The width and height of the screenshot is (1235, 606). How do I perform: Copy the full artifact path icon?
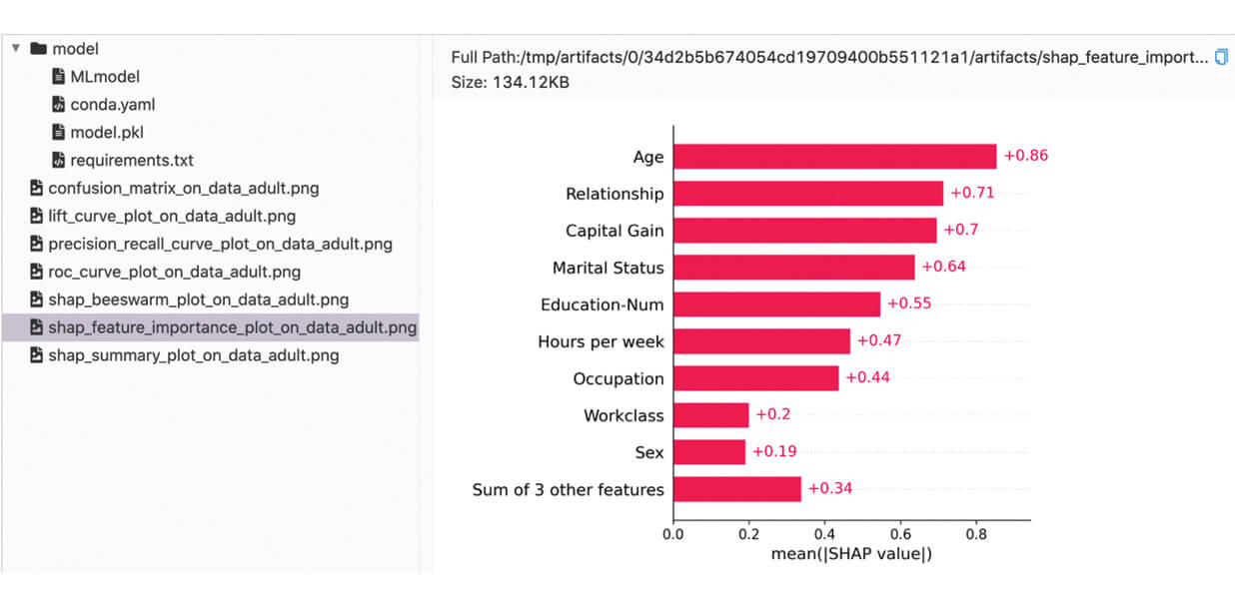(x=1220, y=57)
